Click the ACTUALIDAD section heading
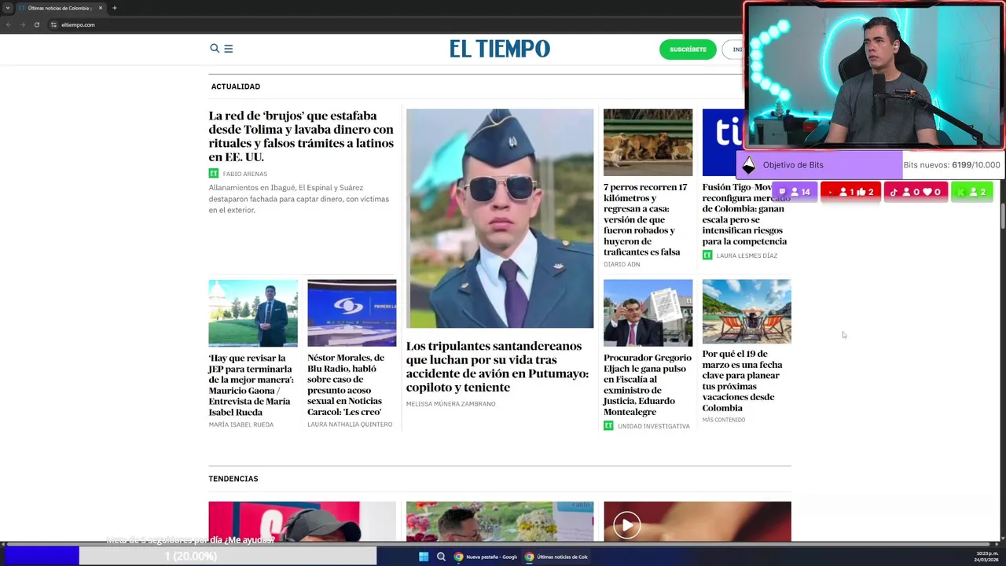This screenshot has height=566, width=1006. 236,86
